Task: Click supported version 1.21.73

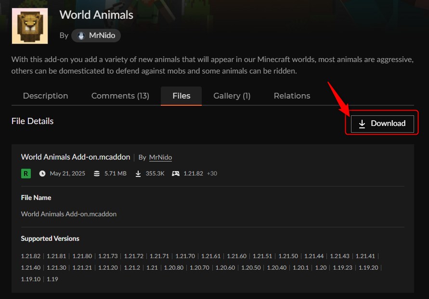Action: 108,256
